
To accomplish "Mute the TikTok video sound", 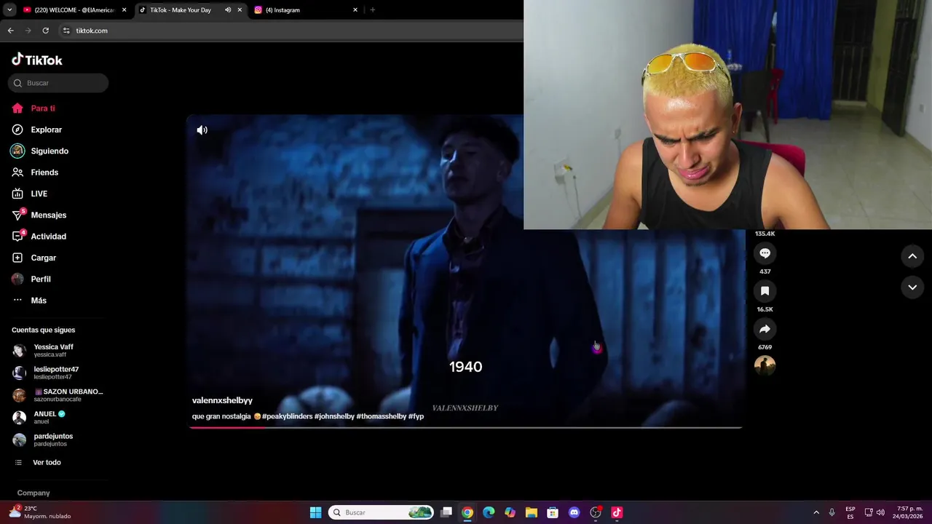I will click(x=202, y=130).
